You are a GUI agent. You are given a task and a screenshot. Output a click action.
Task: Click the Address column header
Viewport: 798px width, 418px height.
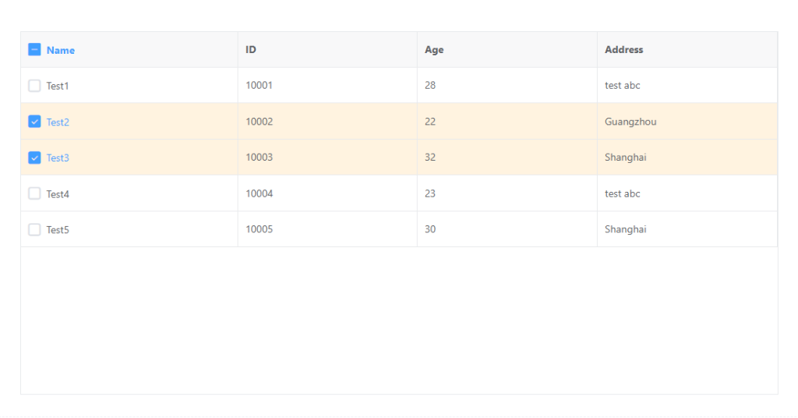tap(623, 50)
